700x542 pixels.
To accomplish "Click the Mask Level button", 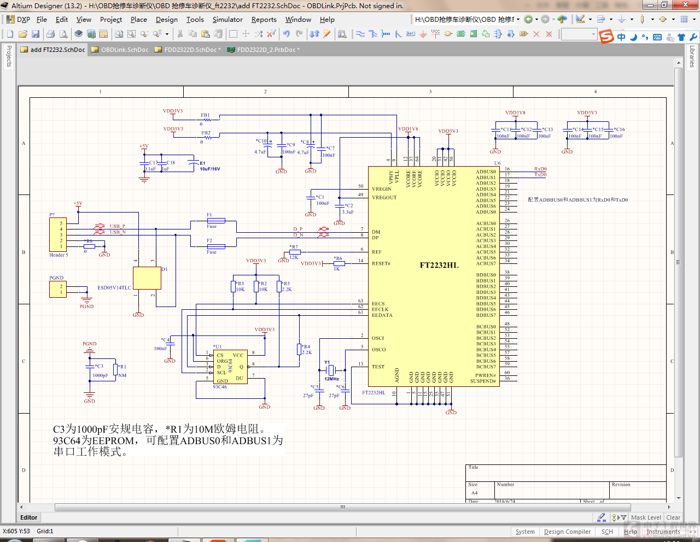I will click(646, 517).
